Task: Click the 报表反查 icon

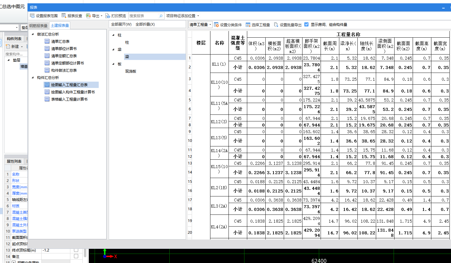Action: [x=64, y=16]
